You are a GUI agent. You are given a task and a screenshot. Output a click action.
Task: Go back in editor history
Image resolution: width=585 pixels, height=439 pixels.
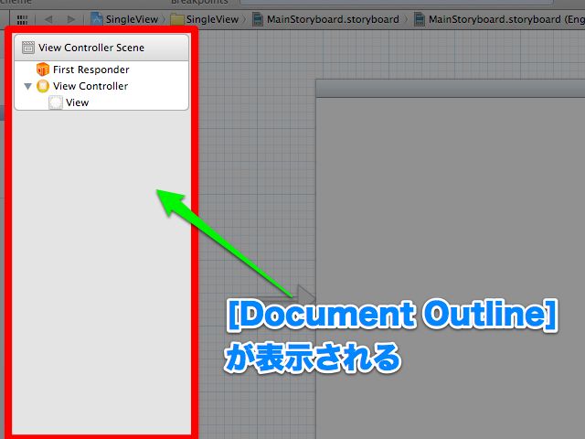click(48, 19)
